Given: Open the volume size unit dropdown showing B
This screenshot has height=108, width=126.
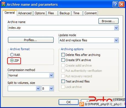Looking at the screenshot, I should 48,88.
